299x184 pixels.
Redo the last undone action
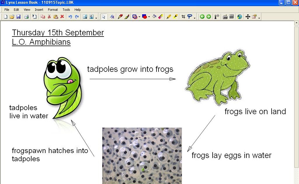pos(77,17)
